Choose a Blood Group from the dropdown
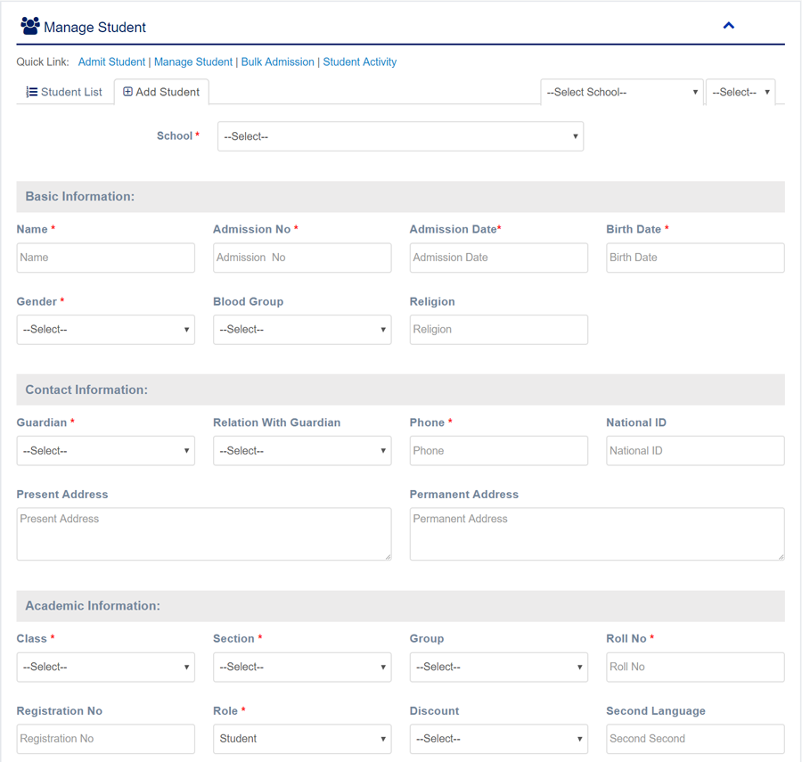This screenshot has width=802, height=762. click(302, 330)
